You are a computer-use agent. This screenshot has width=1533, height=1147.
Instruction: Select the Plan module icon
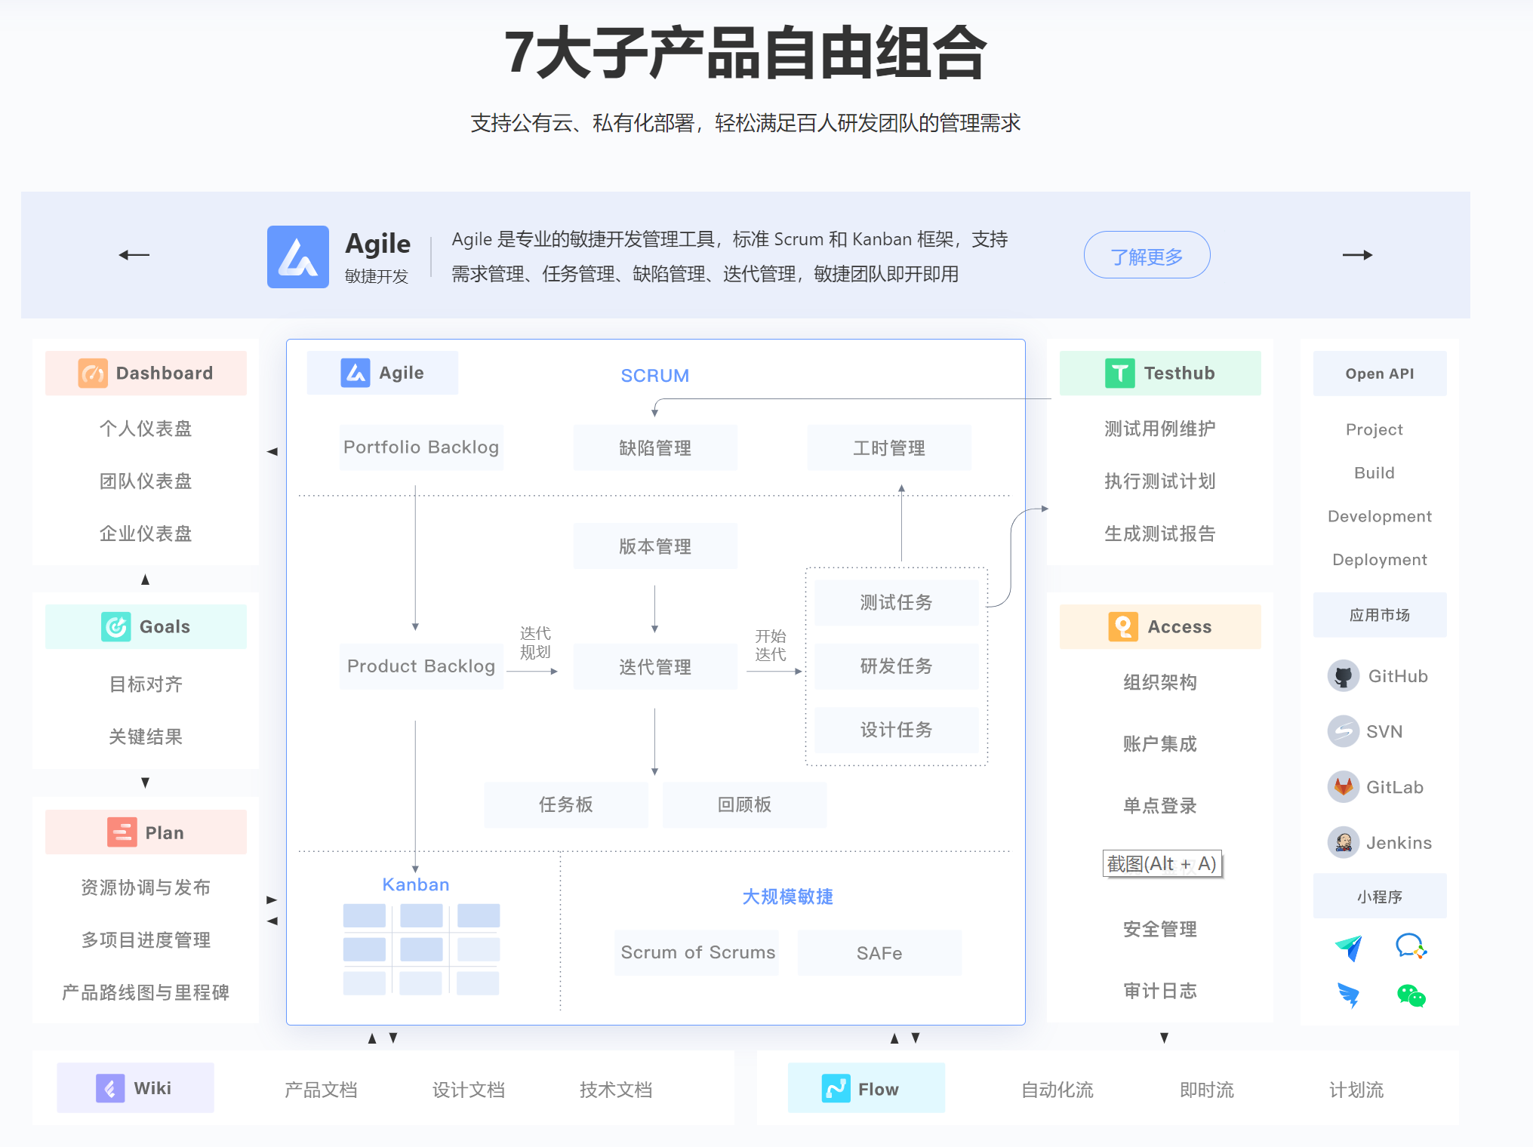click(121, 832)
